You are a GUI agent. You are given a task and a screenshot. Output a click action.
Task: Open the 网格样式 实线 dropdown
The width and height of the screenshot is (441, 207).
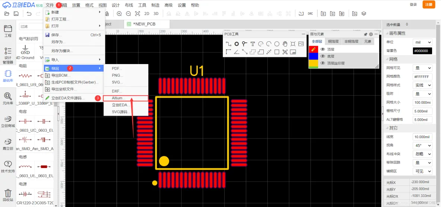tap(422, 85)
